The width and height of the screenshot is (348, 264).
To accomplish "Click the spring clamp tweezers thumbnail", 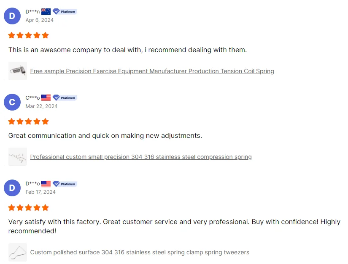I will tap(18, 252).
